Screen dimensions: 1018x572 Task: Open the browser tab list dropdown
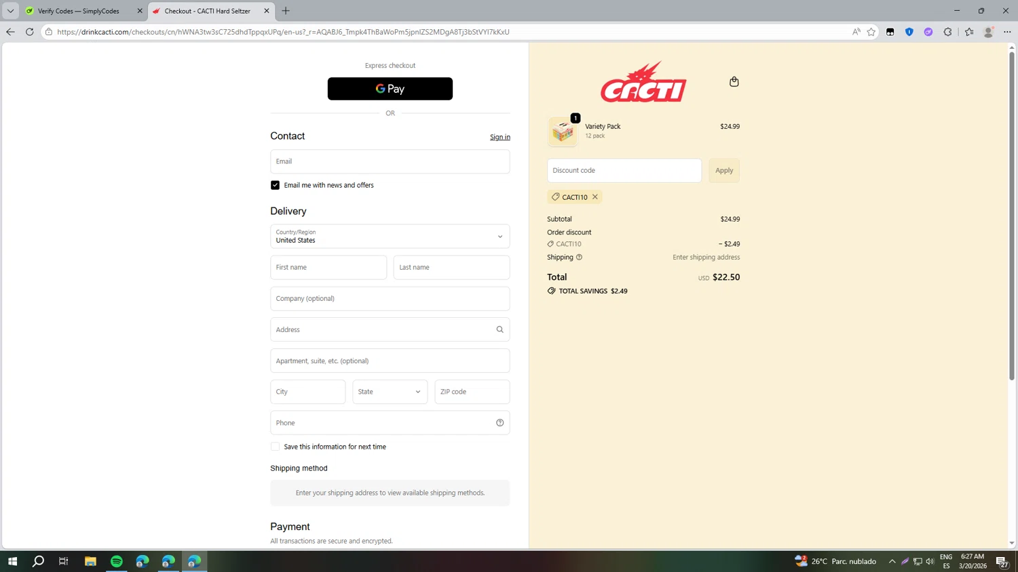coord(10,11)
